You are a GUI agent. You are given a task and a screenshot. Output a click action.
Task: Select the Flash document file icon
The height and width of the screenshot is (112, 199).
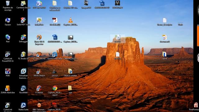tap(55, 20)
